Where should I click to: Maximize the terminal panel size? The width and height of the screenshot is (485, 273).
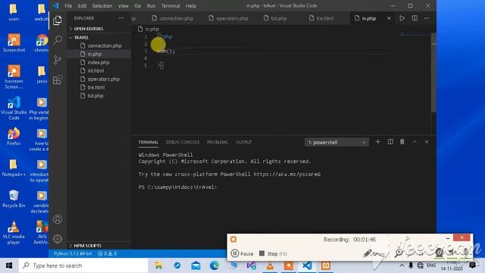point(415,142)
